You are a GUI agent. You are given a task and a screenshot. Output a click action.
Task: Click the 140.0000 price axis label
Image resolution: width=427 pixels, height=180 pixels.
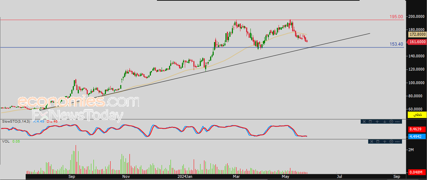point(417,56)
